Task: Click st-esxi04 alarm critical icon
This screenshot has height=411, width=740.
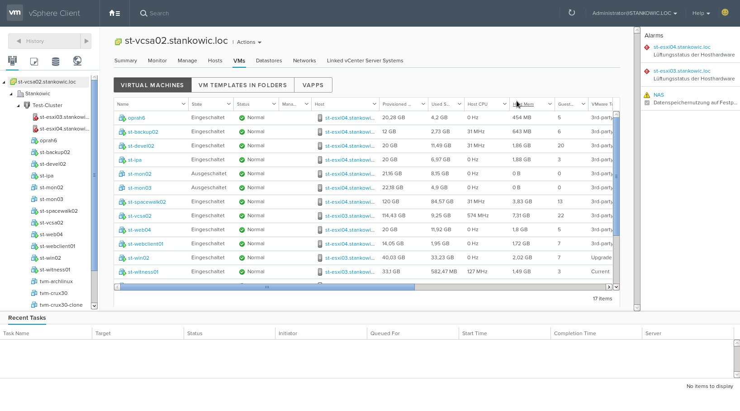Action: pos(647,47)
